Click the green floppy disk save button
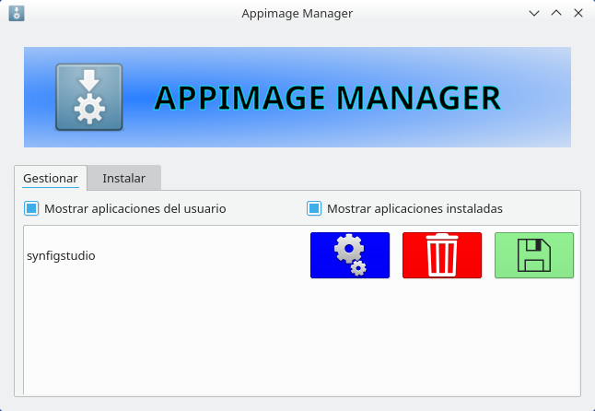This screenshot has width=595, height=411. click(x=534, y=255)
